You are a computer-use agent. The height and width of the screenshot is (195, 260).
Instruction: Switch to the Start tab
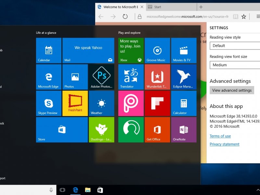[171, 7]
